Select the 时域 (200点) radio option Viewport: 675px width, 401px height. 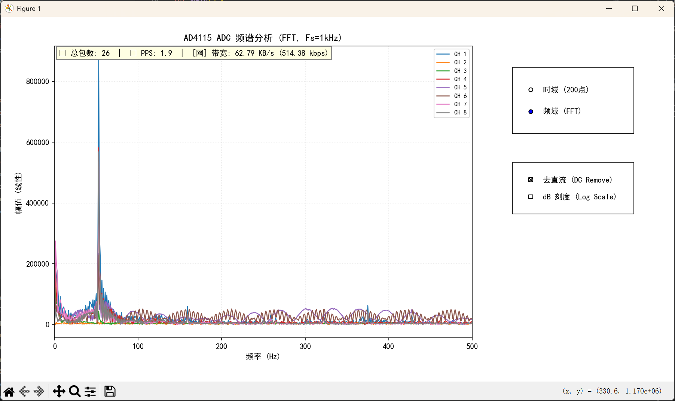(531, 90)
